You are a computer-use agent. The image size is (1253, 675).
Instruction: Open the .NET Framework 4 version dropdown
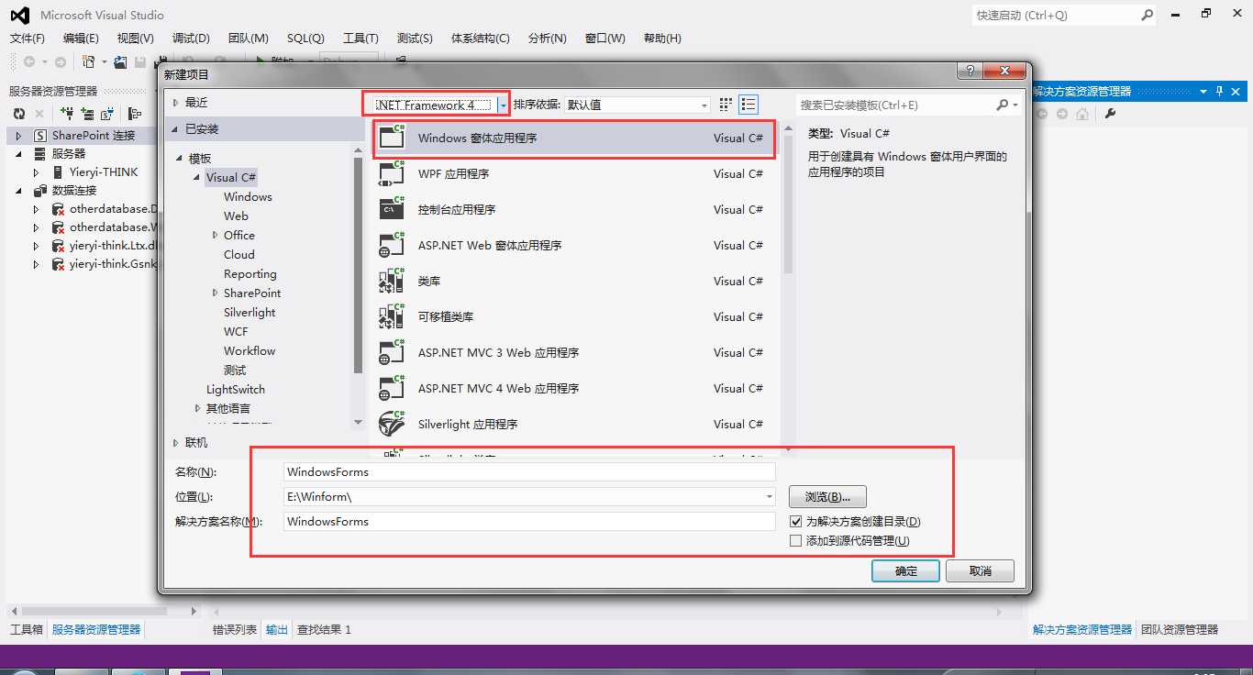[x=503, y=105]
